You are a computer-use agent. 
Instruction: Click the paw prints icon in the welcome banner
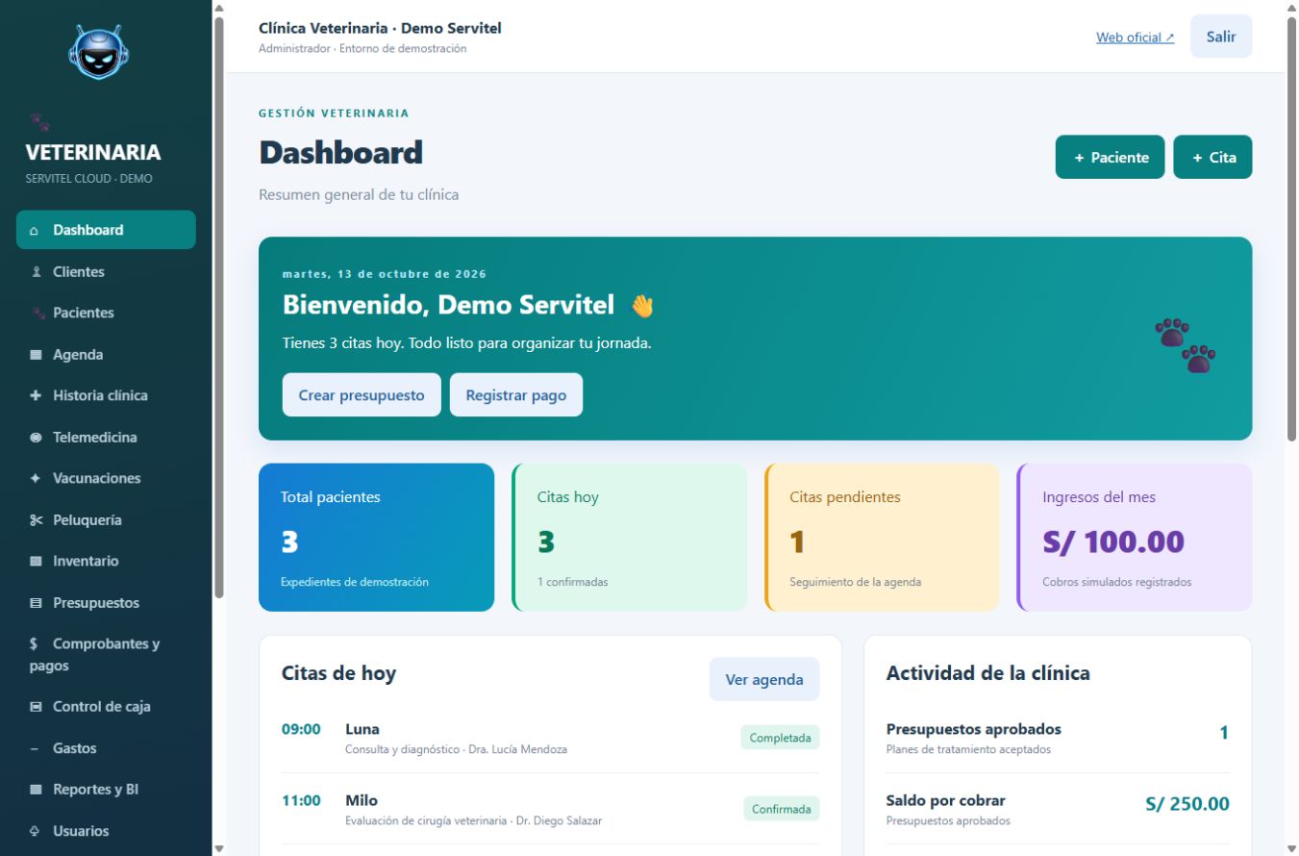[1186, 346]
